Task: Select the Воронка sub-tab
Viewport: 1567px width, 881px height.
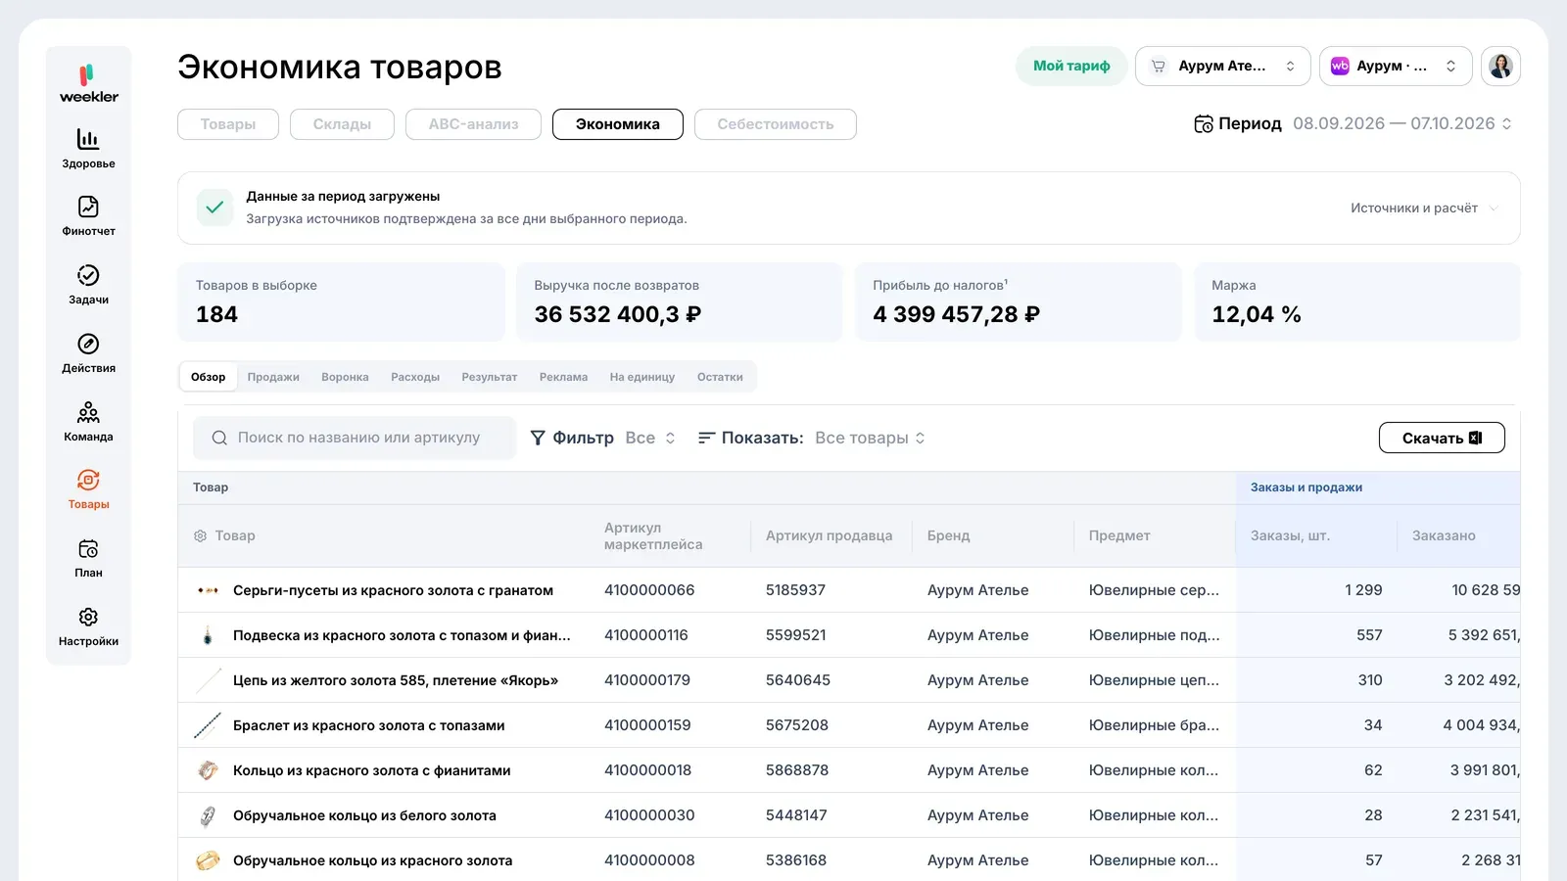Action: pyautogui.click(x=345, y=377)
